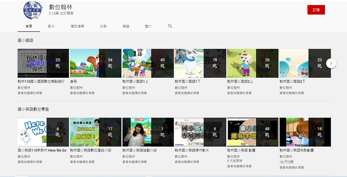Click 查看完整播放清單 under 翰林國小國語1上
Screen dimensions: 347x177
tap(135, 93)
